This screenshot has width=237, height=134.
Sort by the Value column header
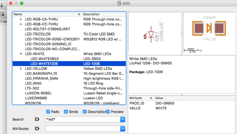pos(194,98)
